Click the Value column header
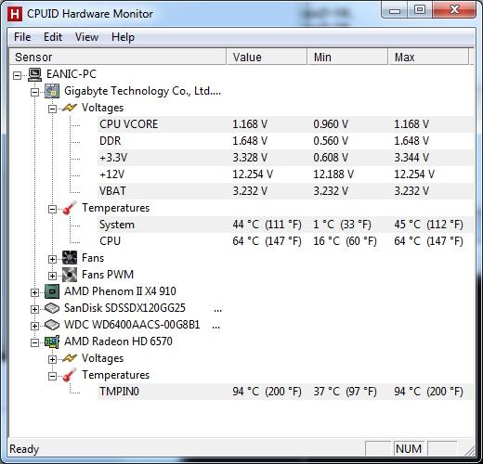The height and width of the screenshot is (464, 483). [267, 57]
